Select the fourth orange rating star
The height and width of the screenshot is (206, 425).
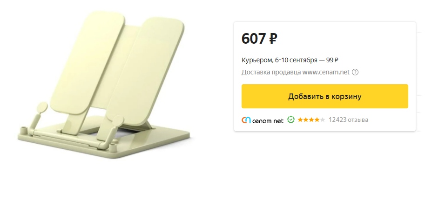pyautogui.click(x=317, y=120)
